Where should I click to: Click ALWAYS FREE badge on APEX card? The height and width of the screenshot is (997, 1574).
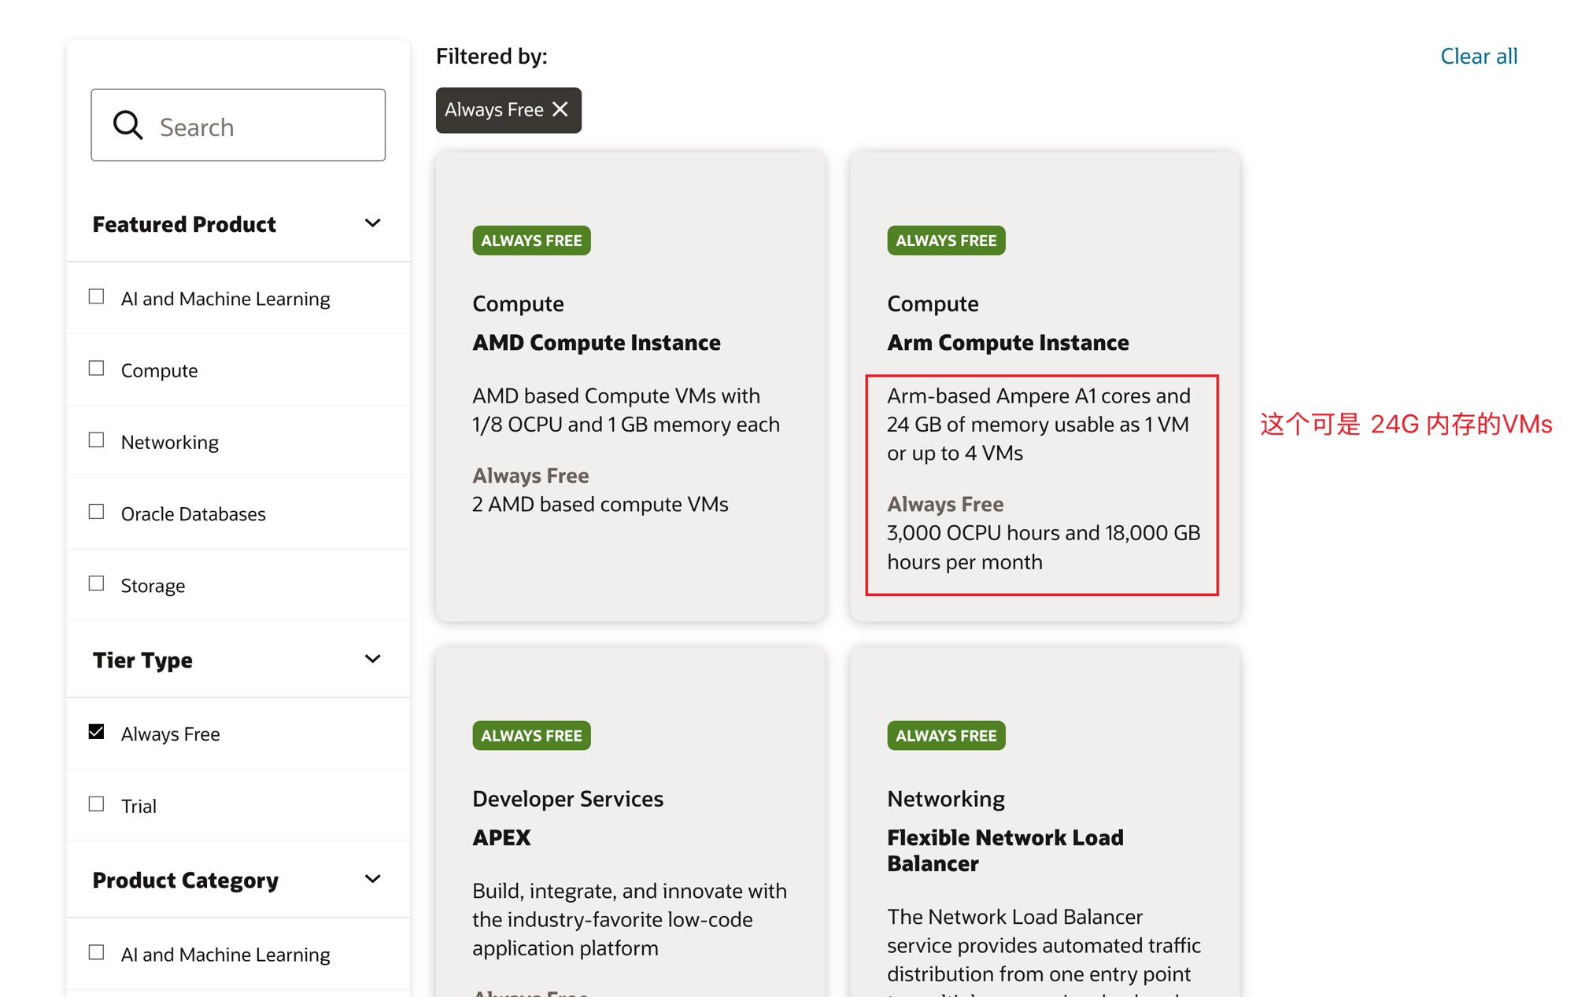click(x=531, y=736)
